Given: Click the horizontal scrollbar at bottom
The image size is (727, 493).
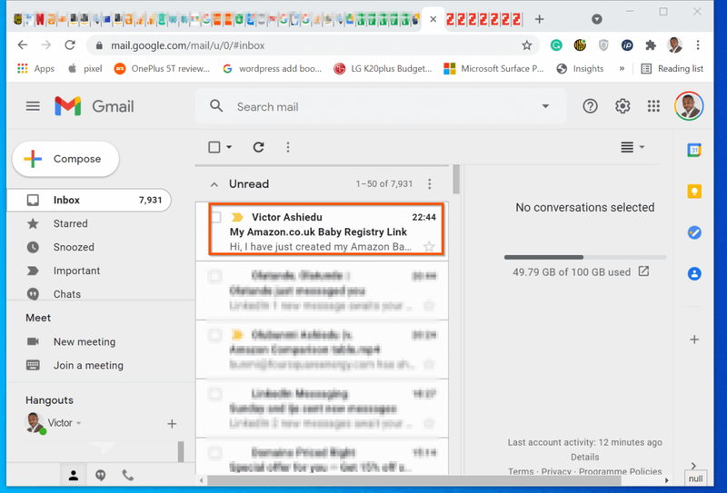Looking at the screenshot, I should point(414,480).
